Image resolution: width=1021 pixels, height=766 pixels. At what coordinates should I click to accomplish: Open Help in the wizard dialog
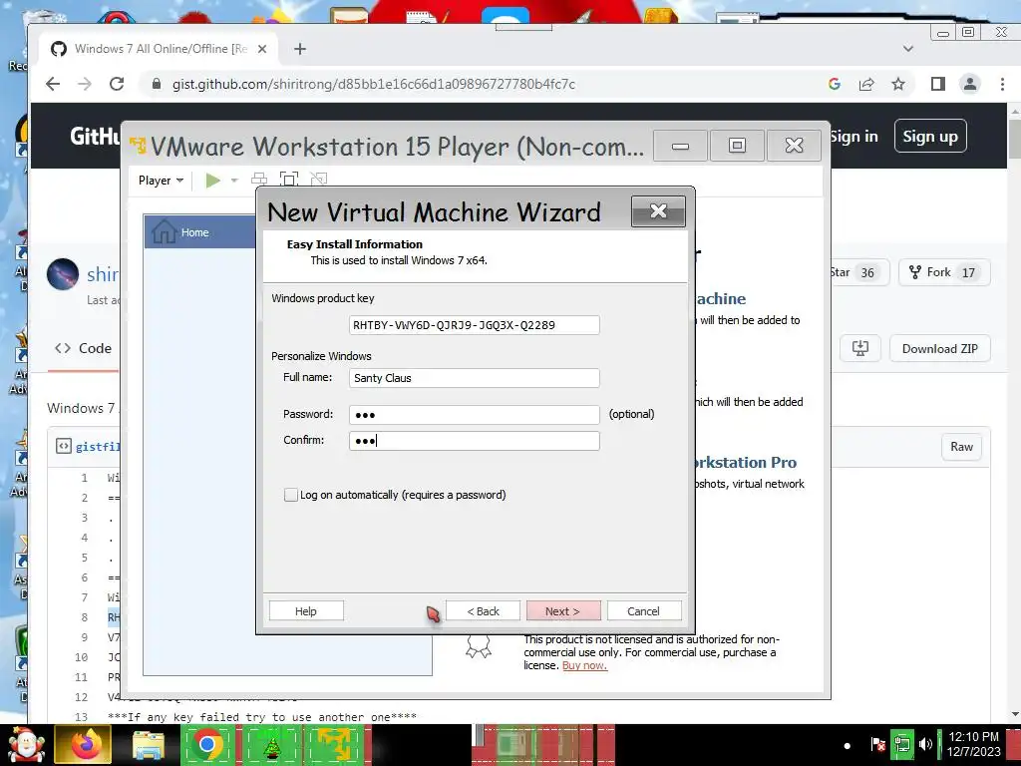click(306, 611)
